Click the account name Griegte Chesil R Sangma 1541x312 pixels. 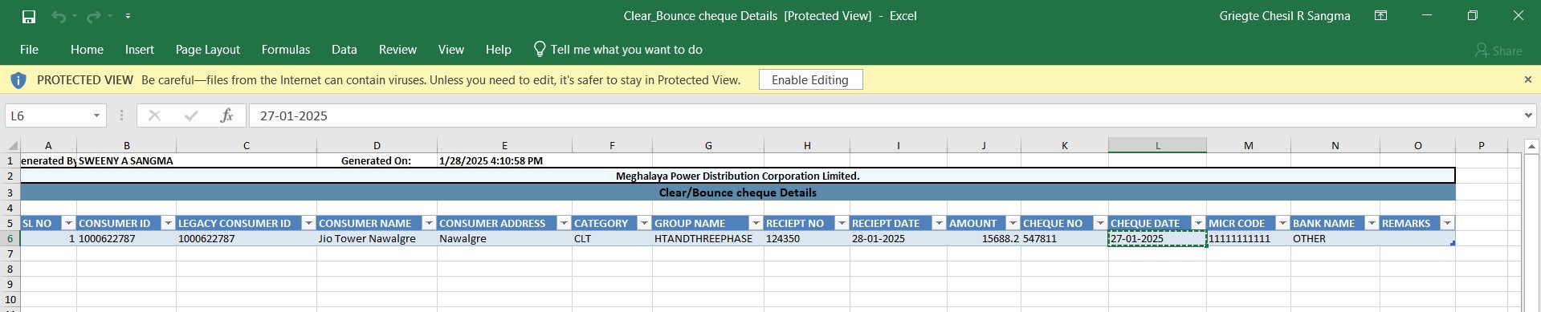[1285, 16]
